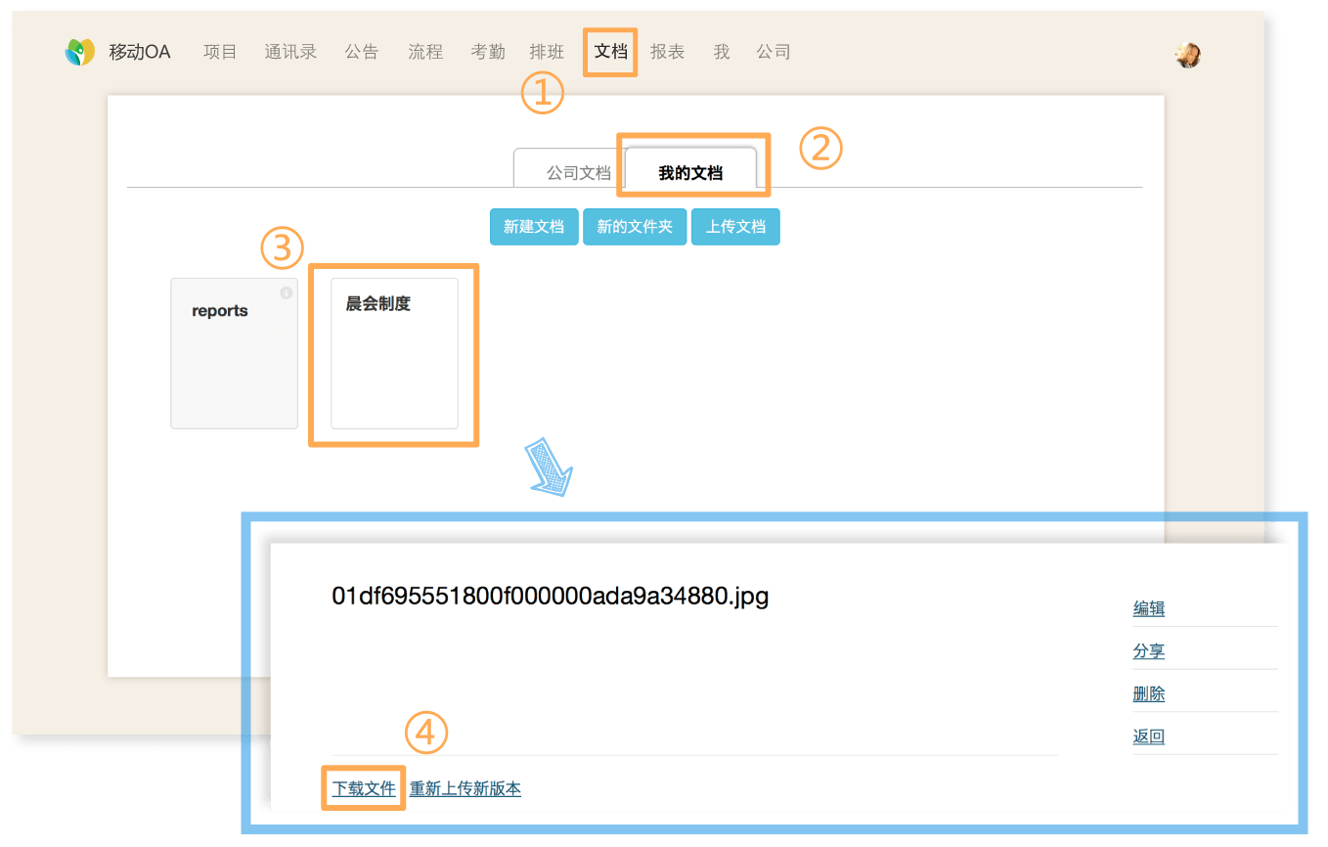Open the 公告 navigation item

click(362, 52)
